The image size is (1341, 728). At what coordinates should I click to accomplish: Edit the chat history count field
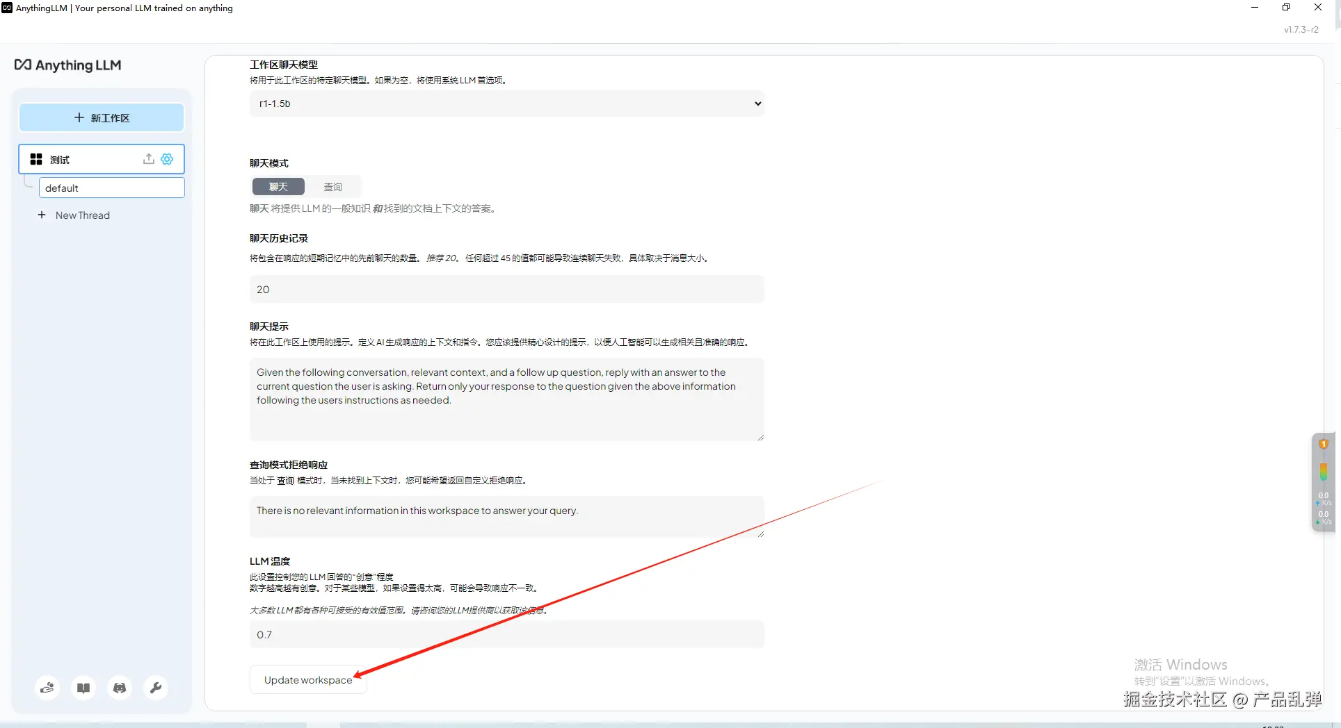pos(507,289)
